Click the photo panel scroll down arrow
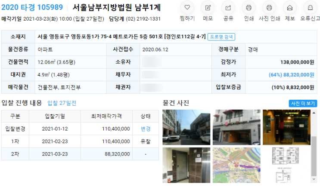The height and width of the screenshot is (190, 320). click(314, 179)
